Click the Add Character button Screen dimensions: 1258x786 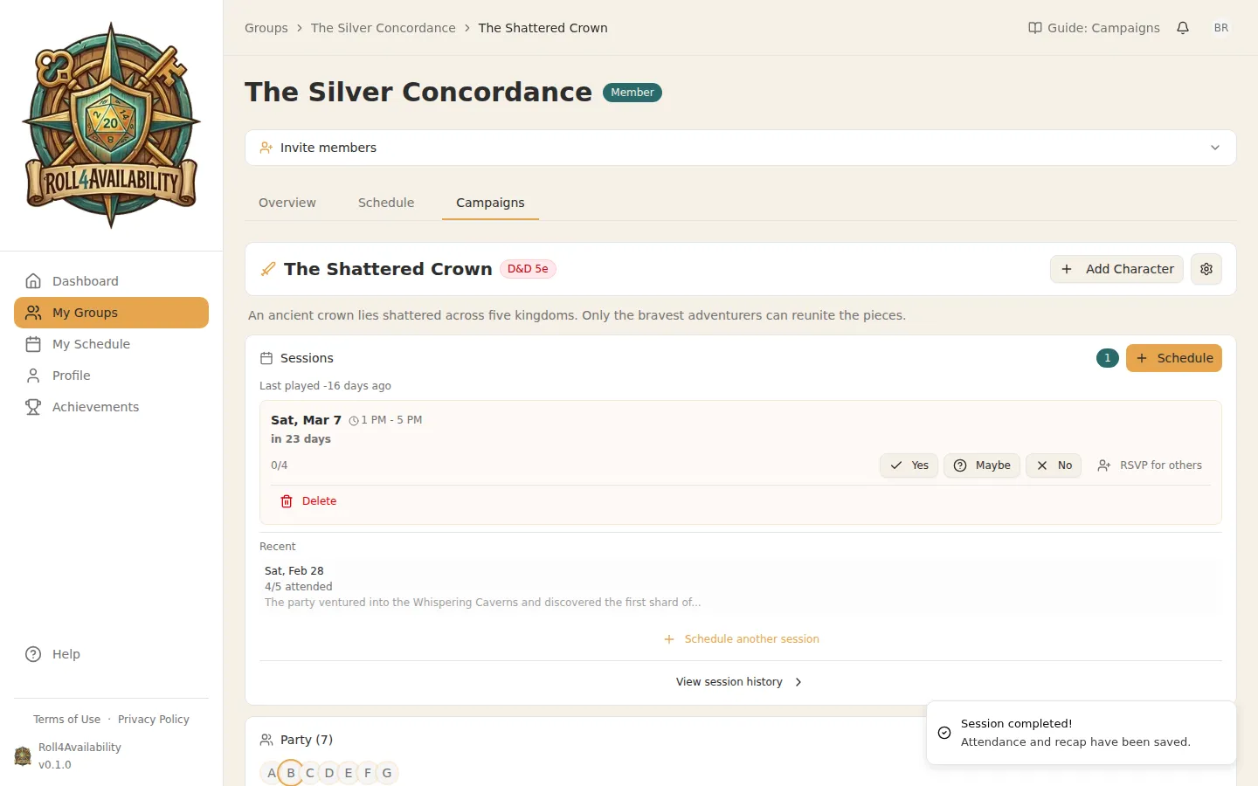pos(1116,269)
